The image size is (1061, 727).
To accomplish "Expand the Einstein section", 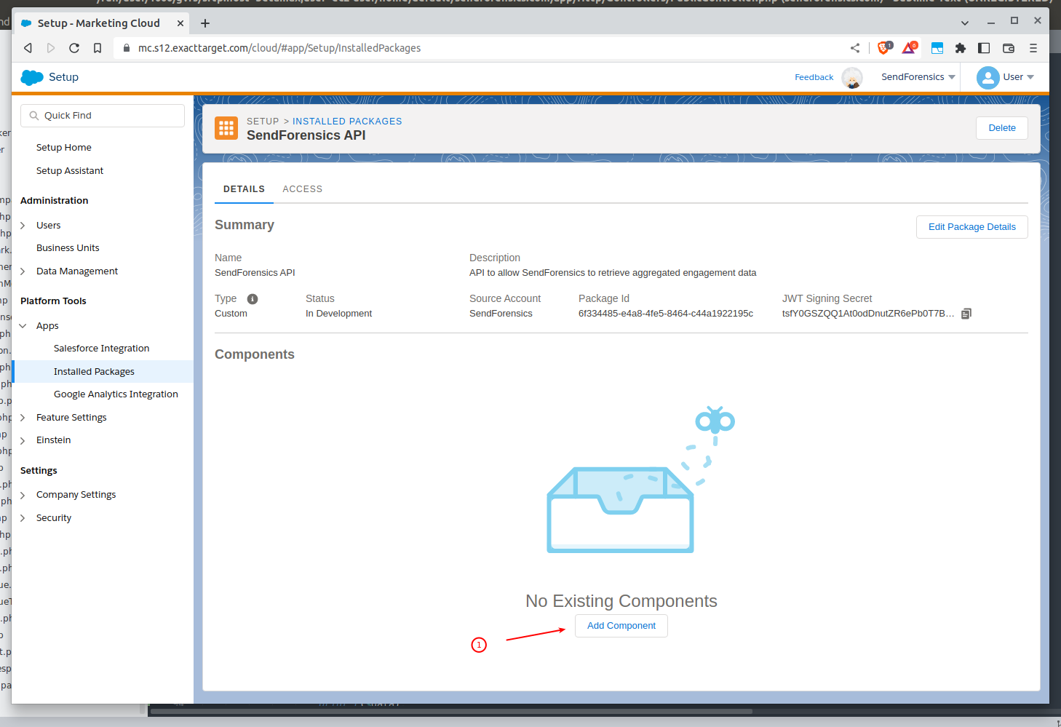I will coord(23,440).
